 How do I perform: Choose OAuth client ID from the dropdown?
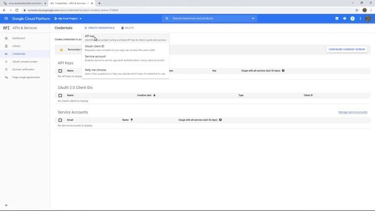125,48
